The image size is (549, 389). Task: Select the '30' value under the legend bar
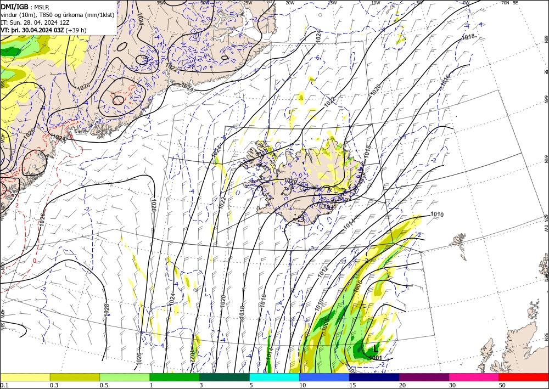[x=452, y=385]
